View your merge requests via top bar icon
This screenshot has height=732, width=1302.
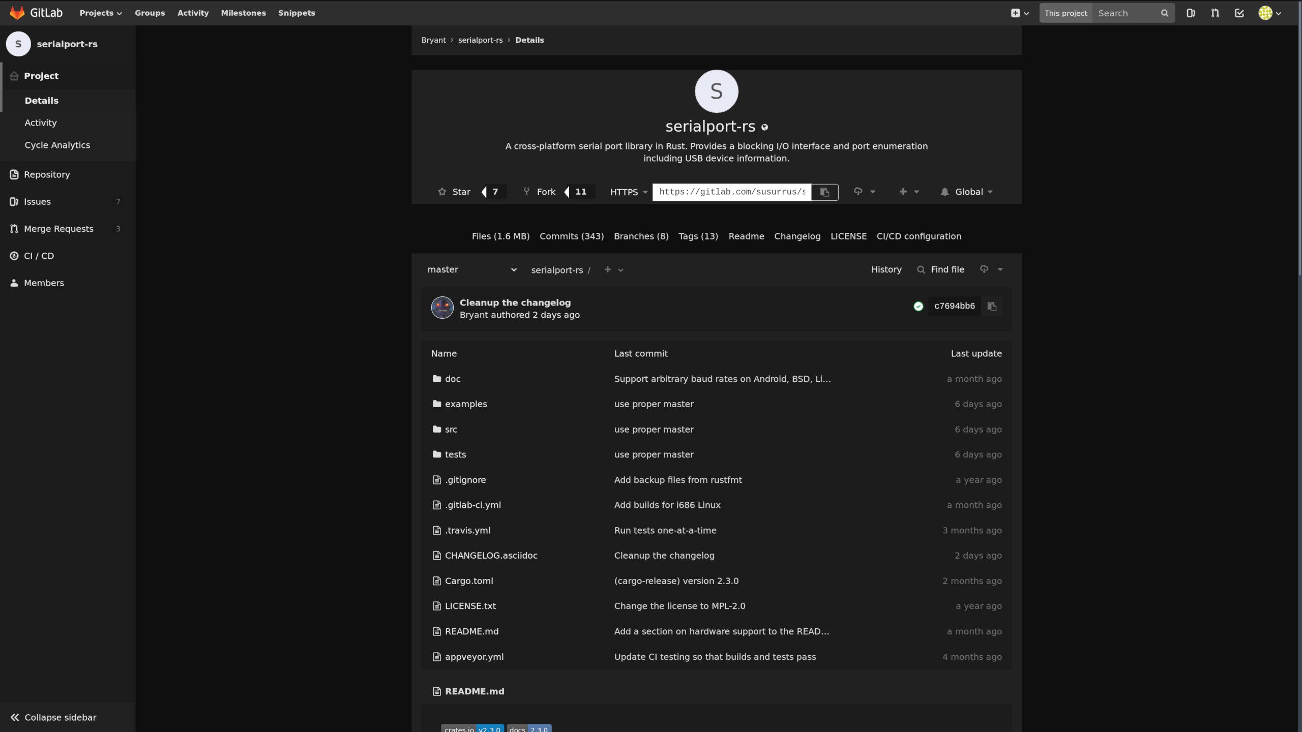coord(1215,13)
